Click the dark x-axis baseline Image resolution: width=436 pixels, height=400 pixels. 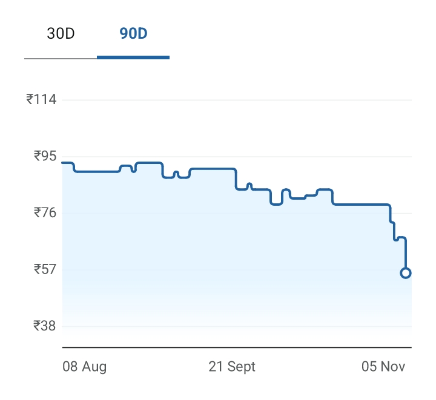click(236, 347)
